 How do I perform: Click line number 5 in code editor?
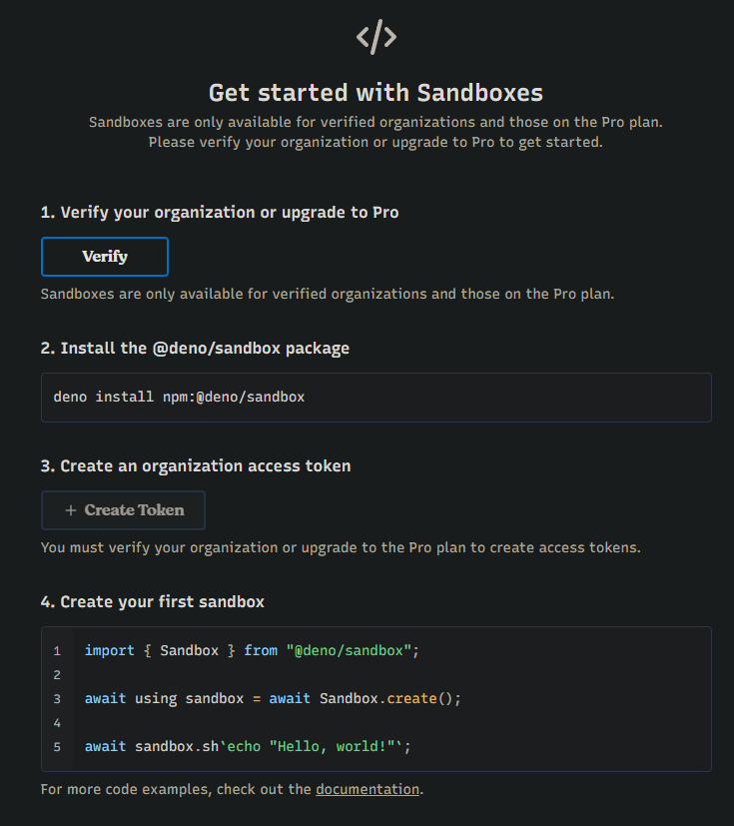(57, 747)
